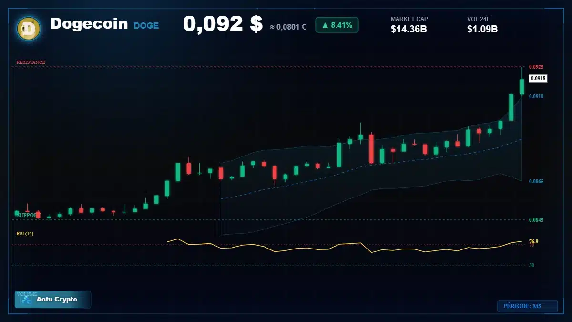Click the Dogecoin coin logo icon
Viewport: 572px width, 322px height.
coord(29,28)
